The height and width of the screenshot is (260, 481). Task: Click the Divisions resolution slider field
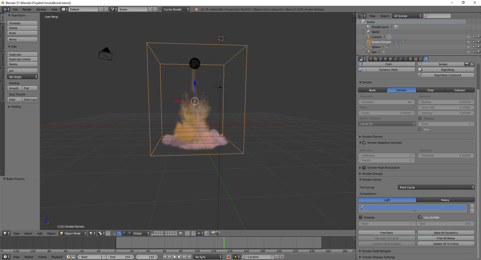[x=387, y=102]
